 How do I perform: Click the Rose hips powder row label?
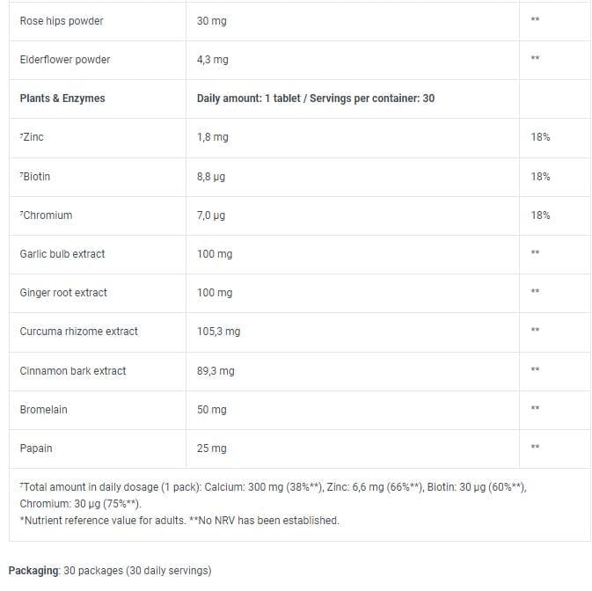pos(63,20)
